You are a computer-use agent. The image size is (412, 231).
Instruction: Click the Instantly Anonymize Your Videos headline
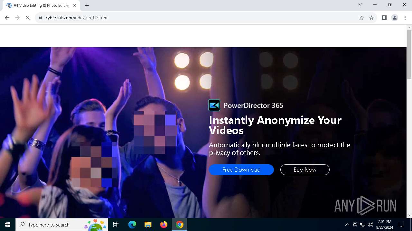click(275, 125)
